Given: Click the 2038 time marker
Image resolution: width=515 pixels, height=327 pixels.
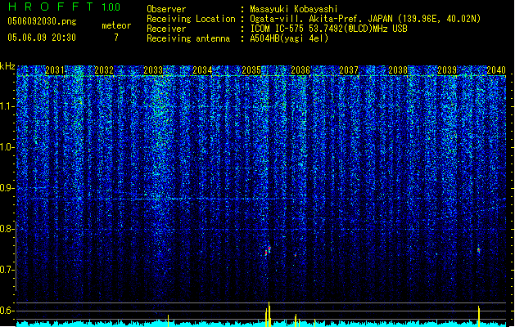Looking at the screenshot, I should (398, 69).
